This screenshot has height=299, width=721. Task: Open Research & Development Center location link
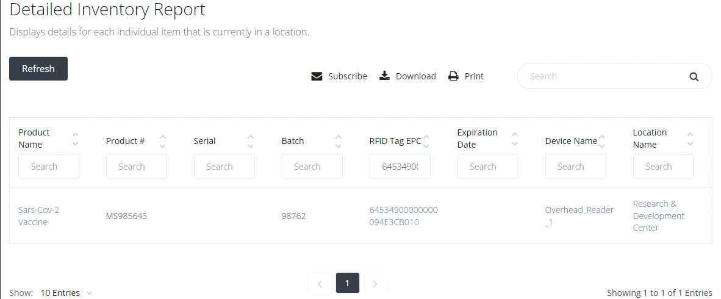coord(658,216)
